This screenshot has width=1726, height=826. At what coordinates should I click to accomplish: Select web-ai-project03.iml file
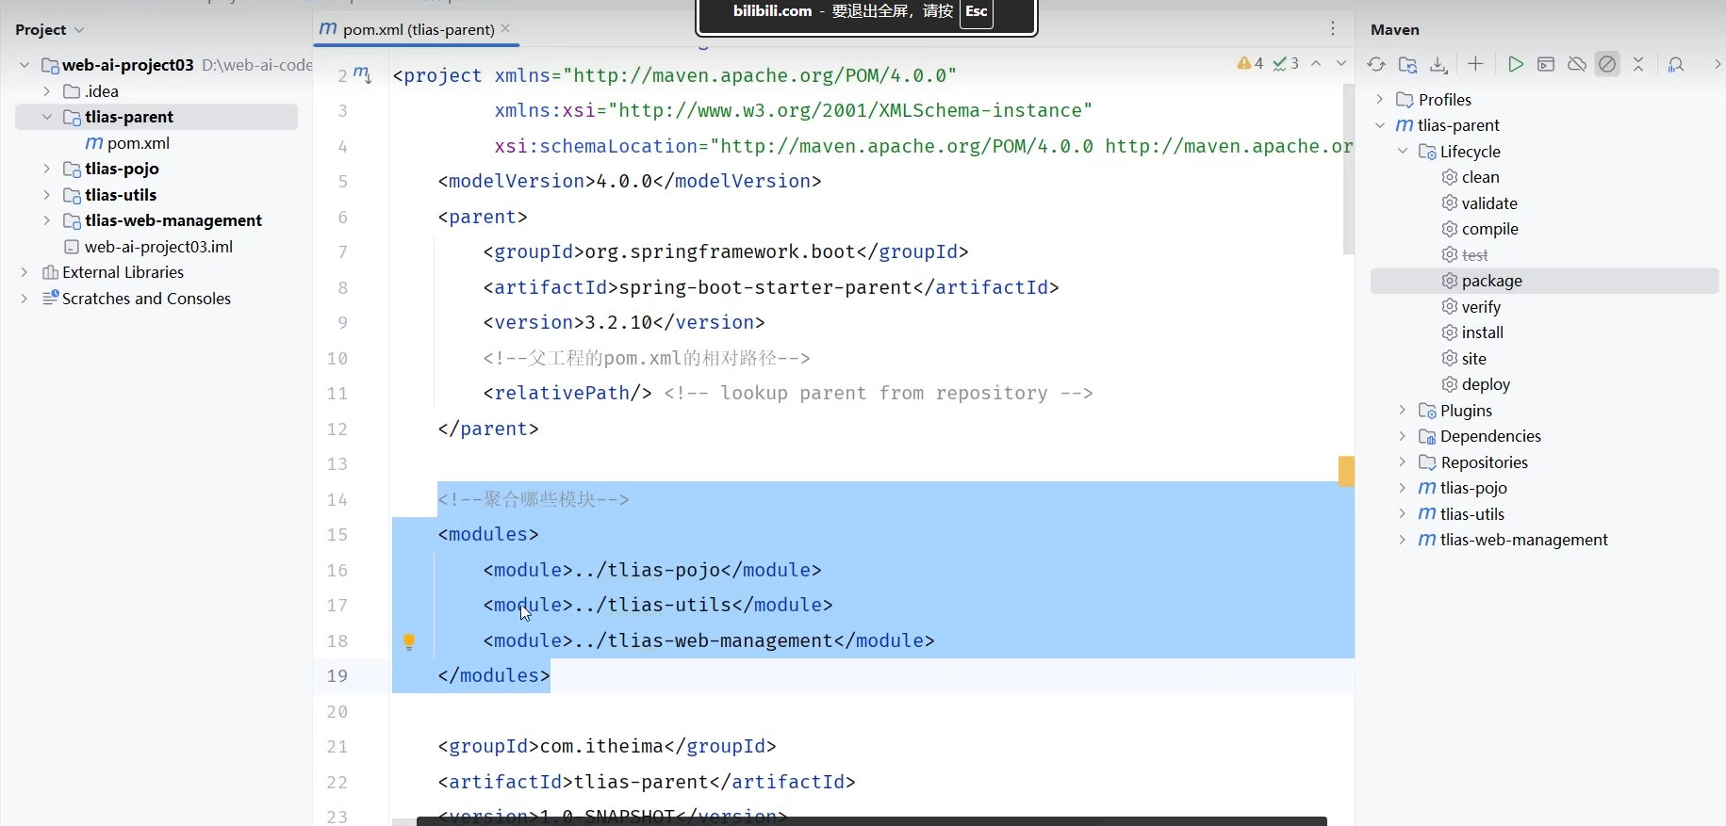pyautogui.click(x=148, y=247)
